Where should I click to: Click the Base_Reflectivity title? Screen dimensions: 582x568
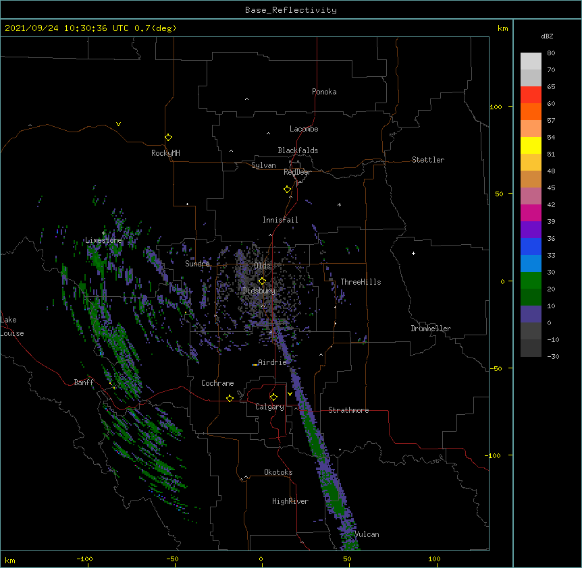click(291, 10)
